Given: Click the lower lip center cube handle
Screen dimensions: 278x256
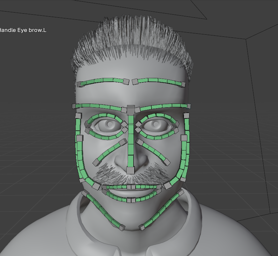Looking at the screenshot, I should [131, 200].
